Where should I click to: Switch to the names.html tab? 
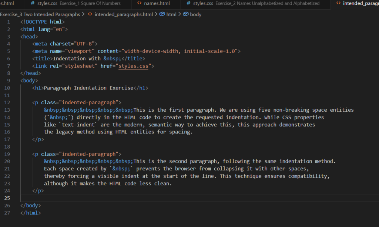point(157,3)
